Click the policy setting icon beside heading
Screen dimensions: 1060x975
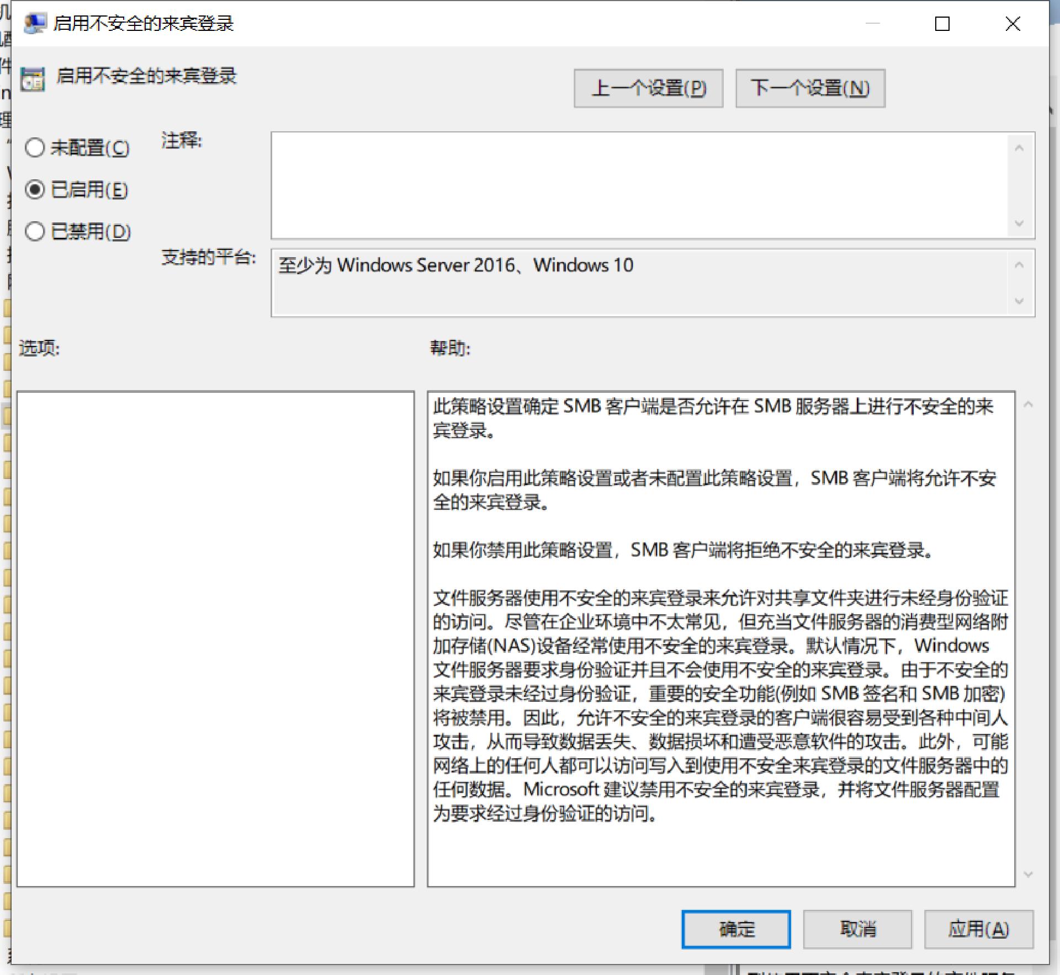33,79
